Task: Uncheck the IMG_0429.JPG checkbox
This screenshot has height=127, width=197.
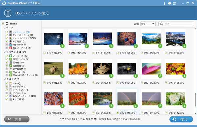Action: pyautogui.click(x=142, y=53)
